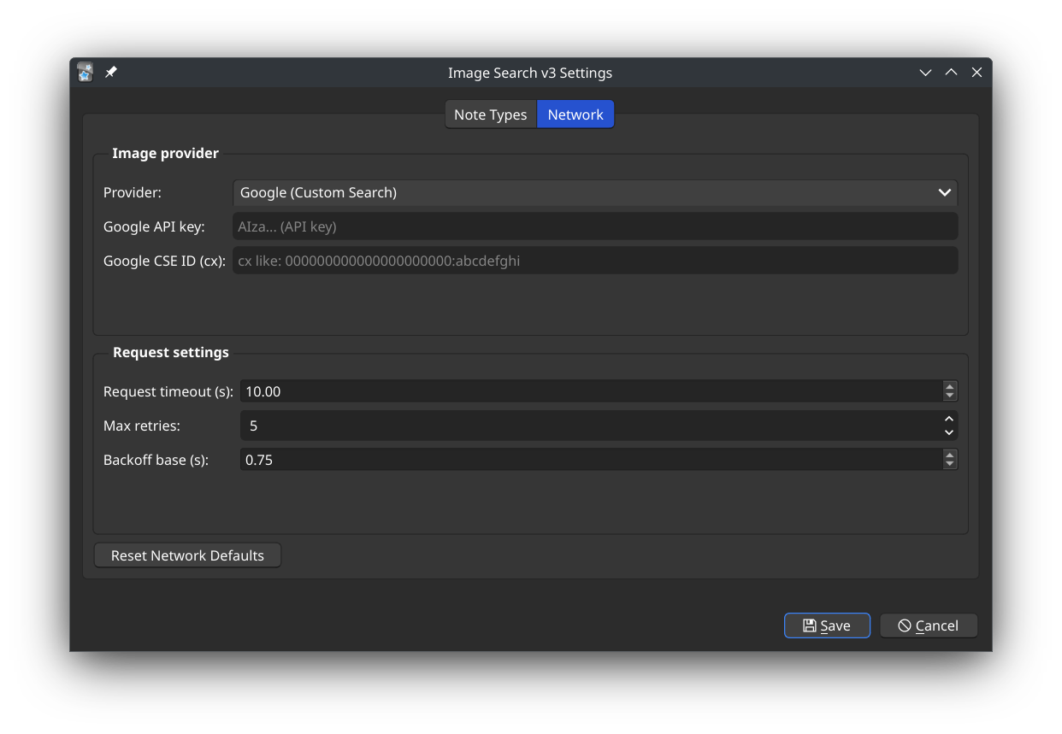This screenshot has height=734, width=1062.
Task: Open the Provider dropdown
Action: (x=581, y=192)
